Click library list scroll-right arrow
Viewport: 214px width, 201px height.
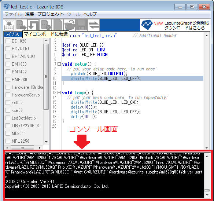click(x=40, y=148)
